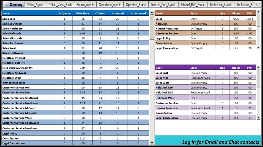Select the Sales East voice row

tap(75, 19)
